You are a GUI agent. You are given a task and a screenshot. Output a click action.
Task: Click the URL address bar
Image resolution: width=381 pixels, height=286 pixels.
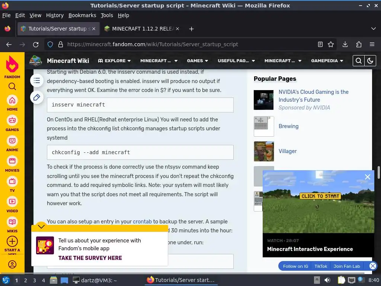[191, 44]
